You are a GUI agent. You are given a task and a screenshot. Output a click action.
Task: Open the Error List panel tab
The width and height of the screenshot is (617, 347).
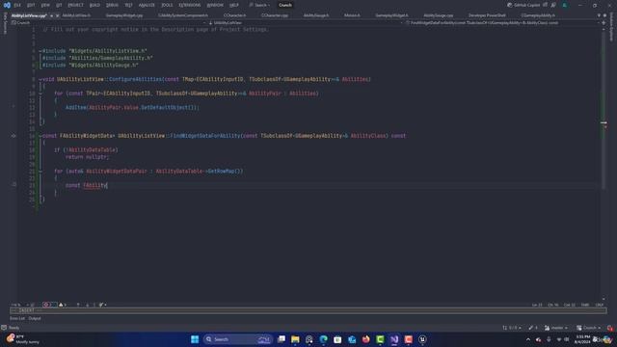pyautogui.click(x=17, y=318)
